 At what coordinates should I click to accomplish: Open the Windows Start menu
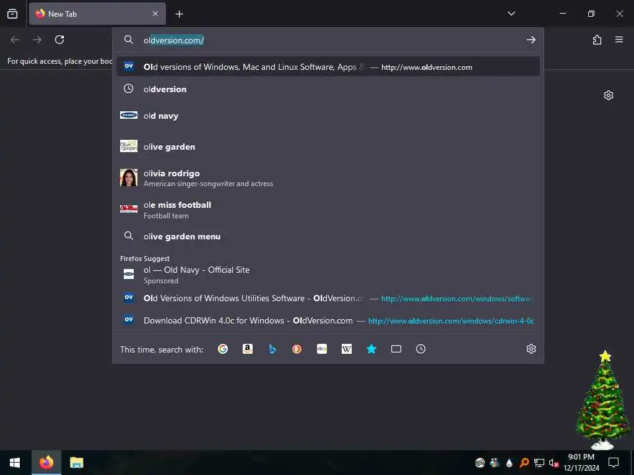tap(15, 463)
